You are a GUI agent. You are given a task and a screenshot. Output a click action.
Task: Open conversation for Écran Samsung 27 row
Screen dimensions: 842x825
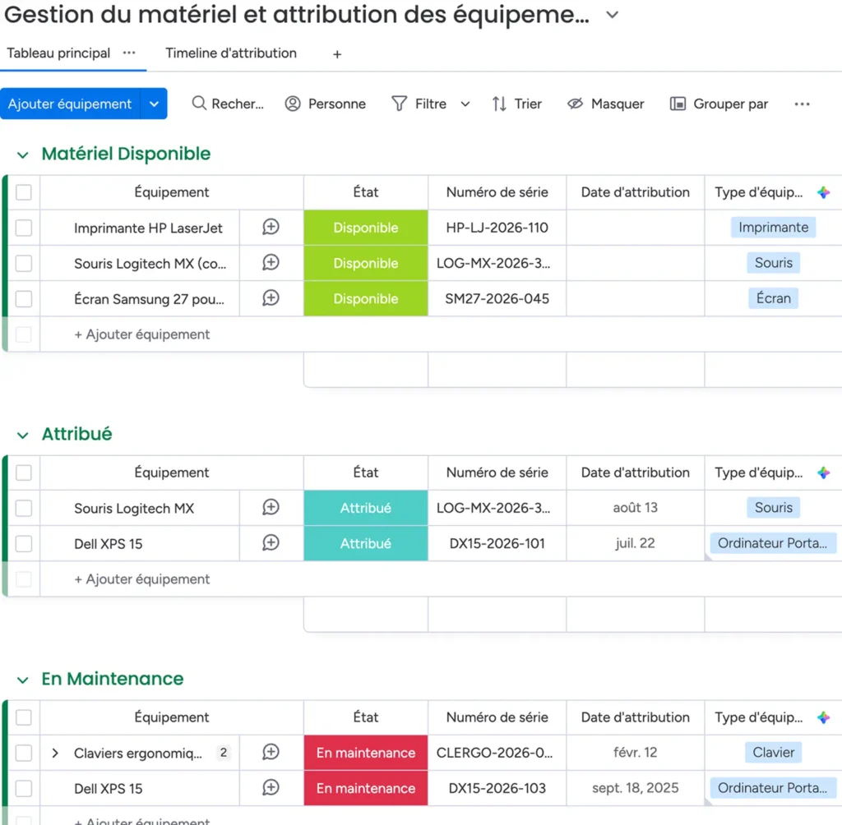[x=271, y=298]
